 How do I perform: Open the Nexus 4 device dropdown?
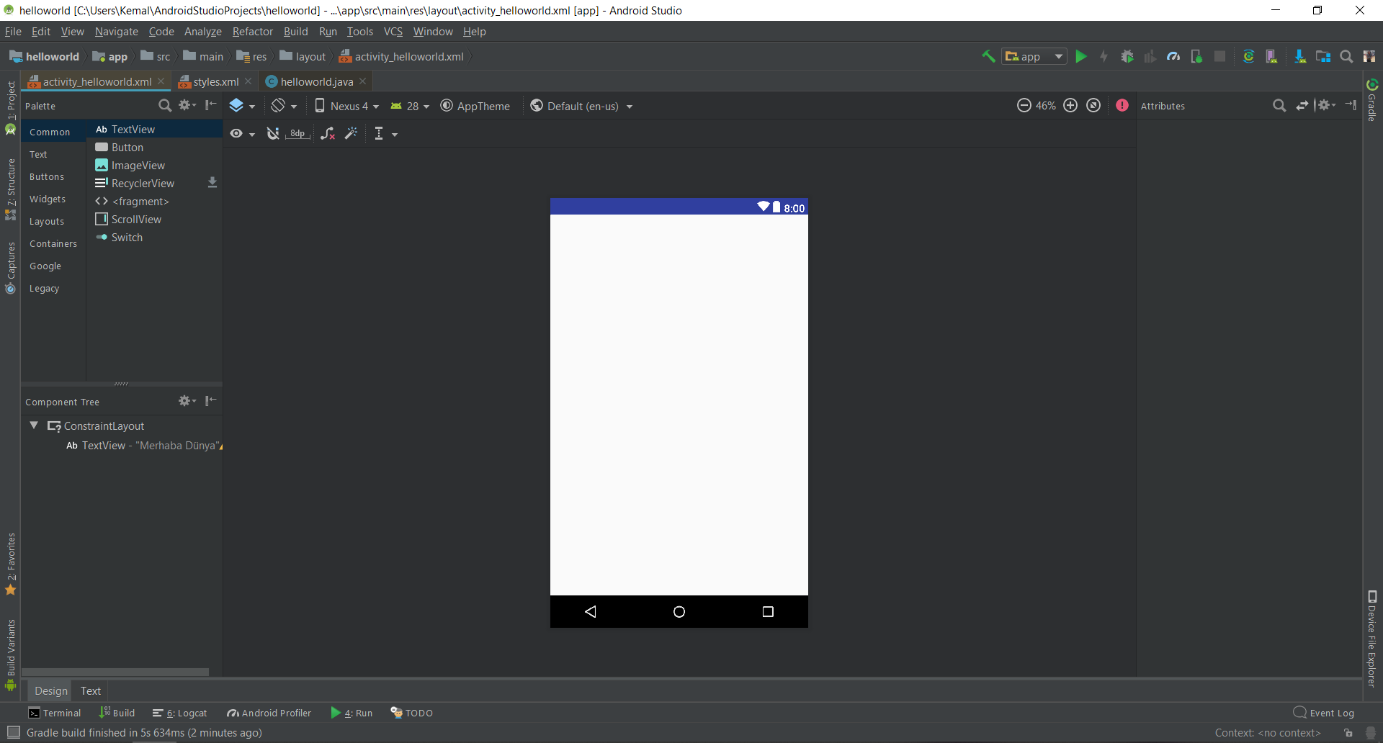(346, 106)
